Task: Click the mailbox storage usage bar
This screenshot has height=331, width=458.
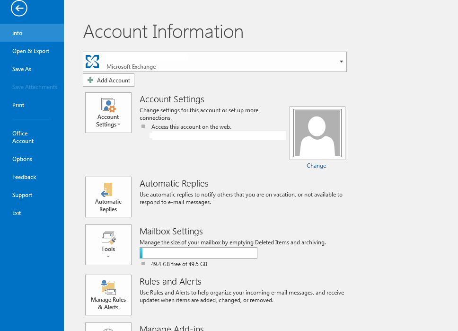Action: [x=198, y=253]
